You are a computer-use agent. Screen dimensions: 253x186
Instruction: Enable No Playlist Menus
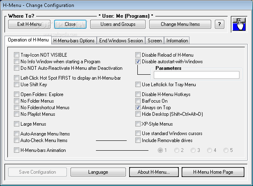coord(34,114)
